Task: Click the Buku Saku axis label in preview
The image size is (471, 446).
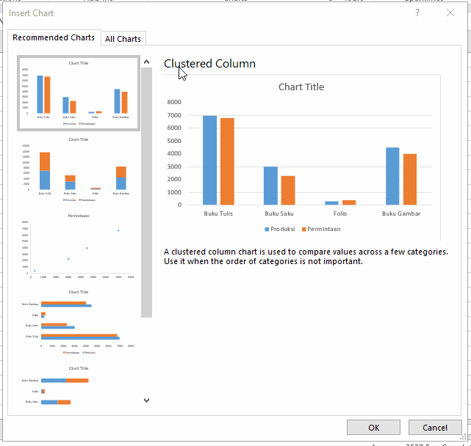Action: (278, 213)
